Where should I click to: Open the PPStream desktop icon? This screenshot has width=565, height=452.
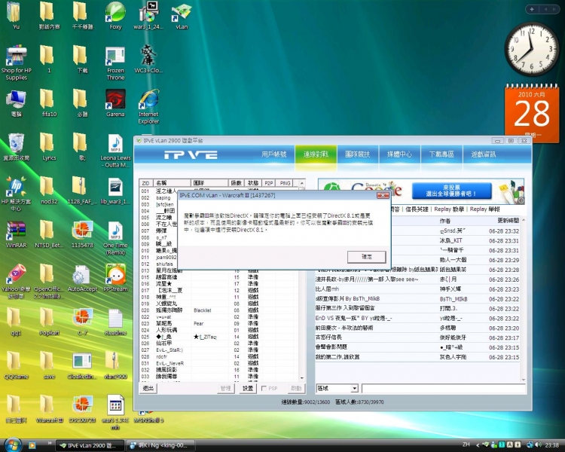[x=115, y=276]
